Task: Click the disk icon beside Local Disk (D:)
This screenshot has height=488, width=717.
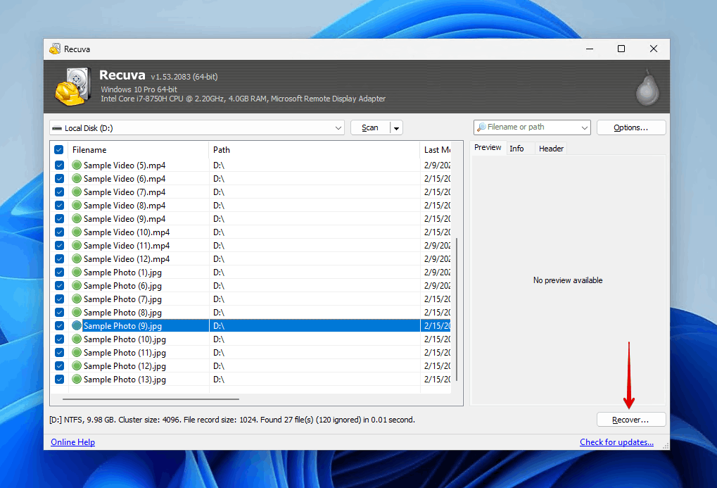Action: click(57, 128)
